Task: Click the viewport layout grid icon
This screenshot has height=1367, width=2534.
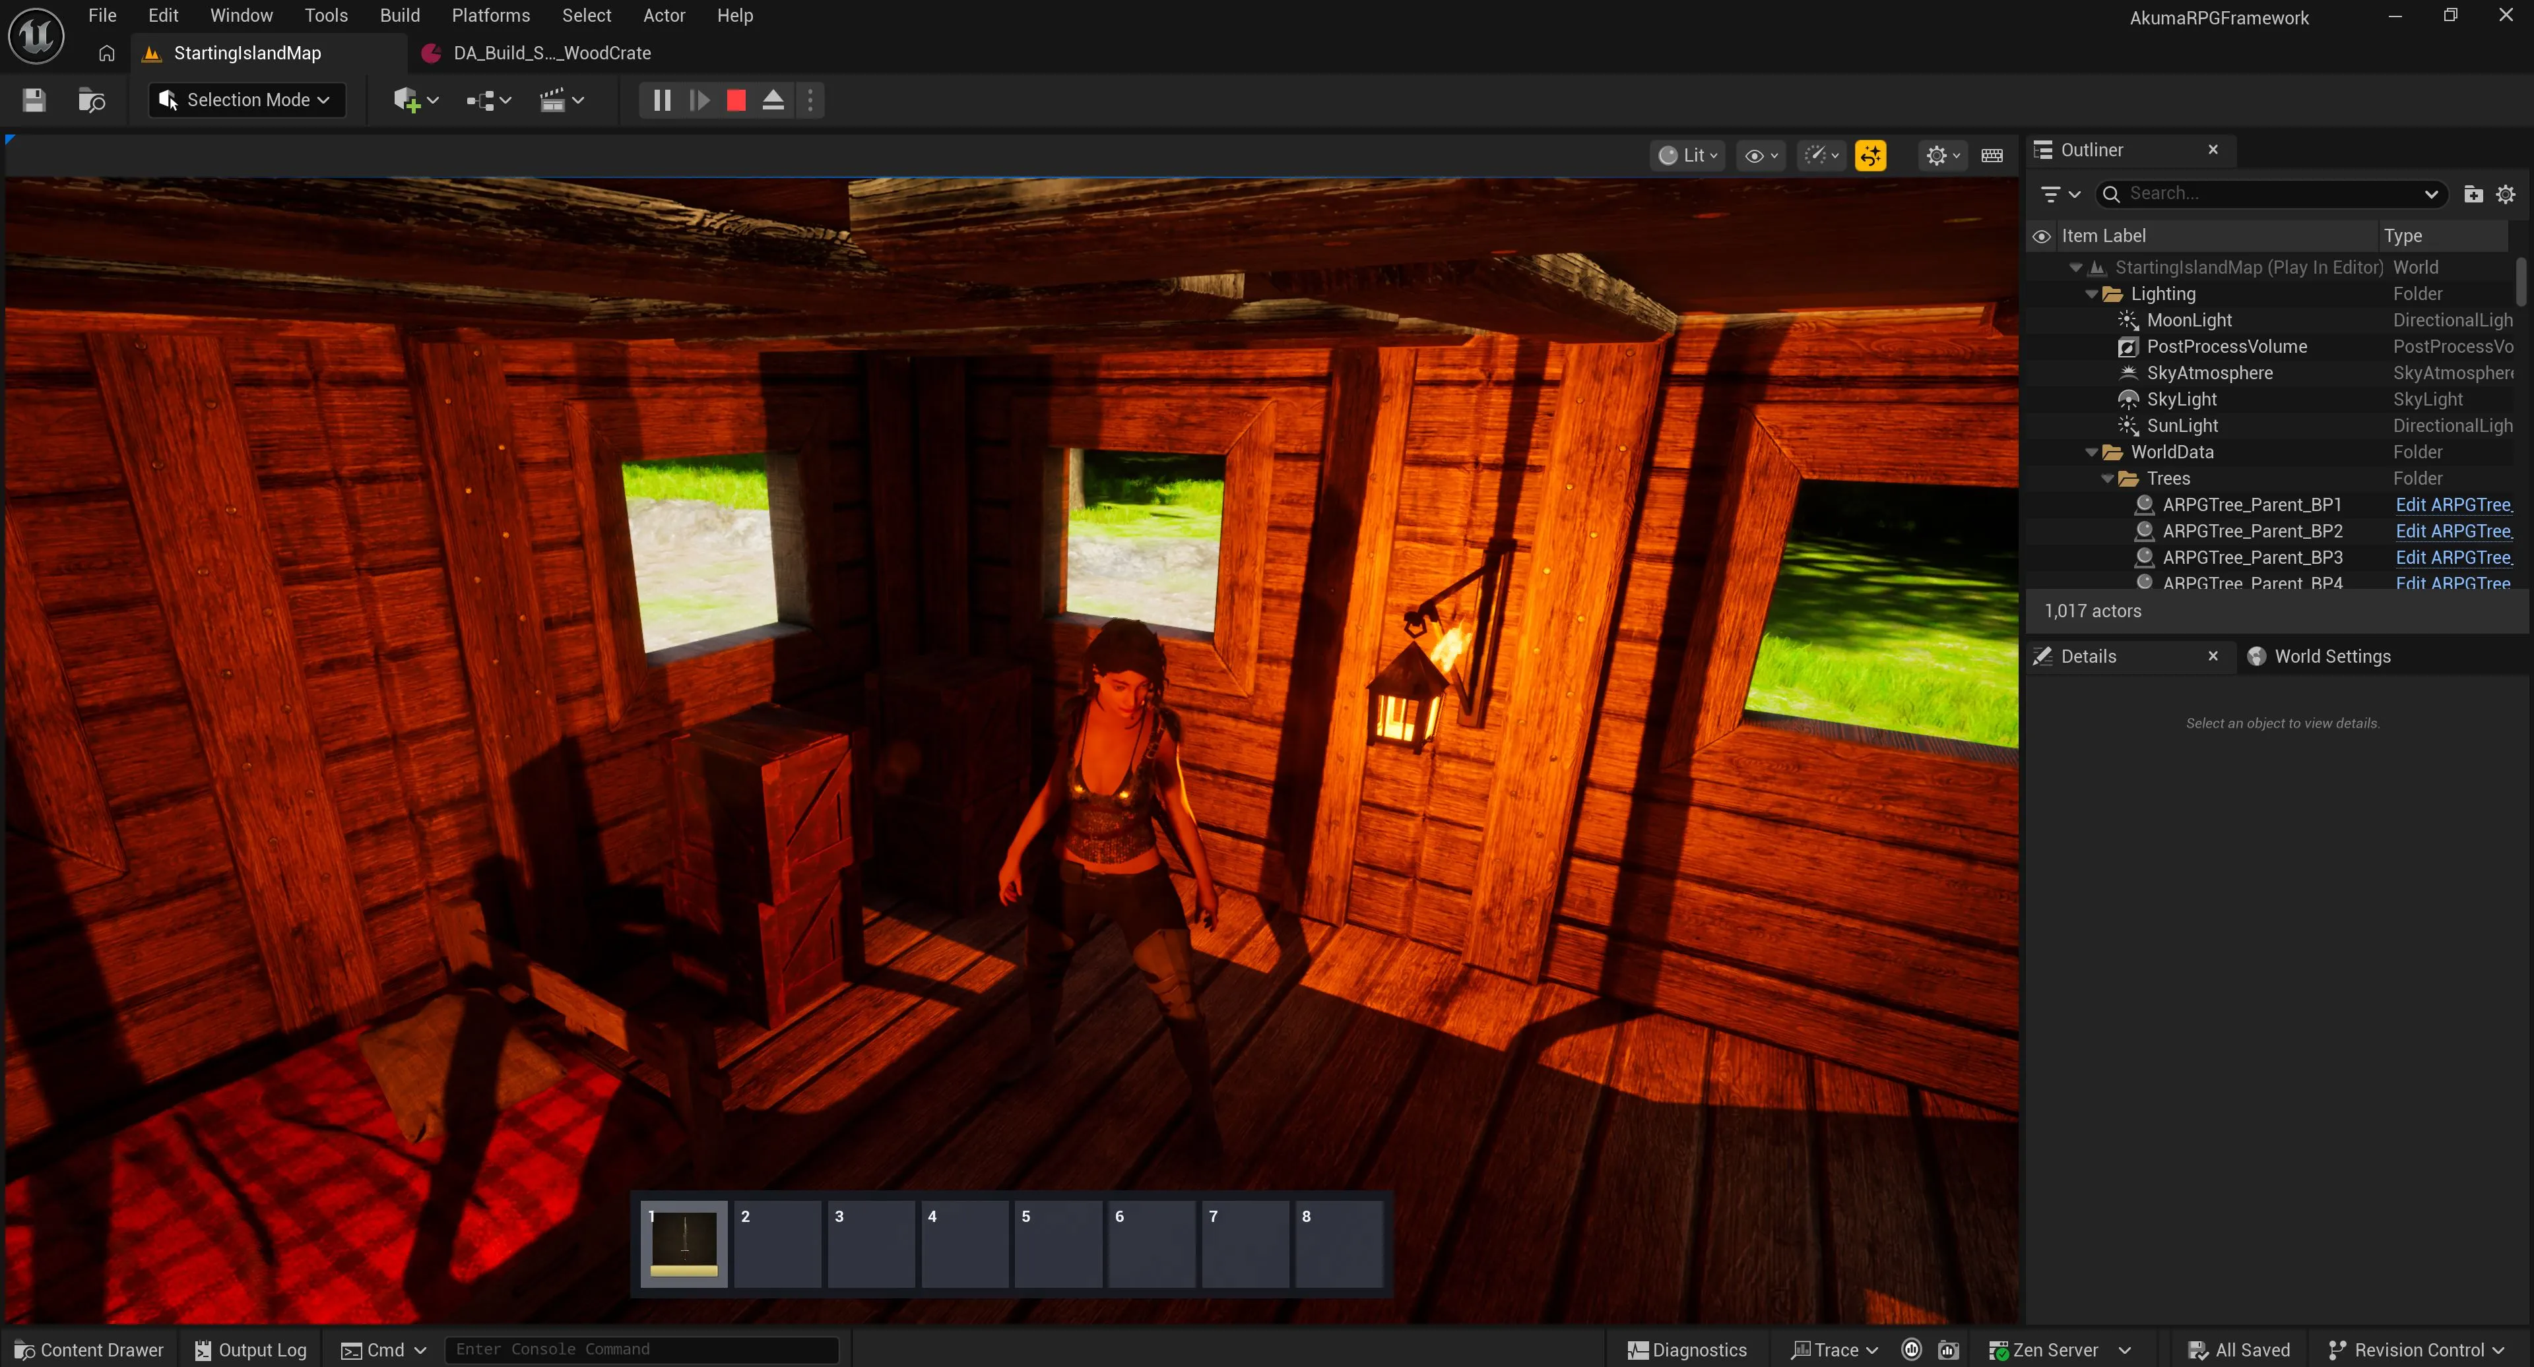Action: coord(1992,155)
